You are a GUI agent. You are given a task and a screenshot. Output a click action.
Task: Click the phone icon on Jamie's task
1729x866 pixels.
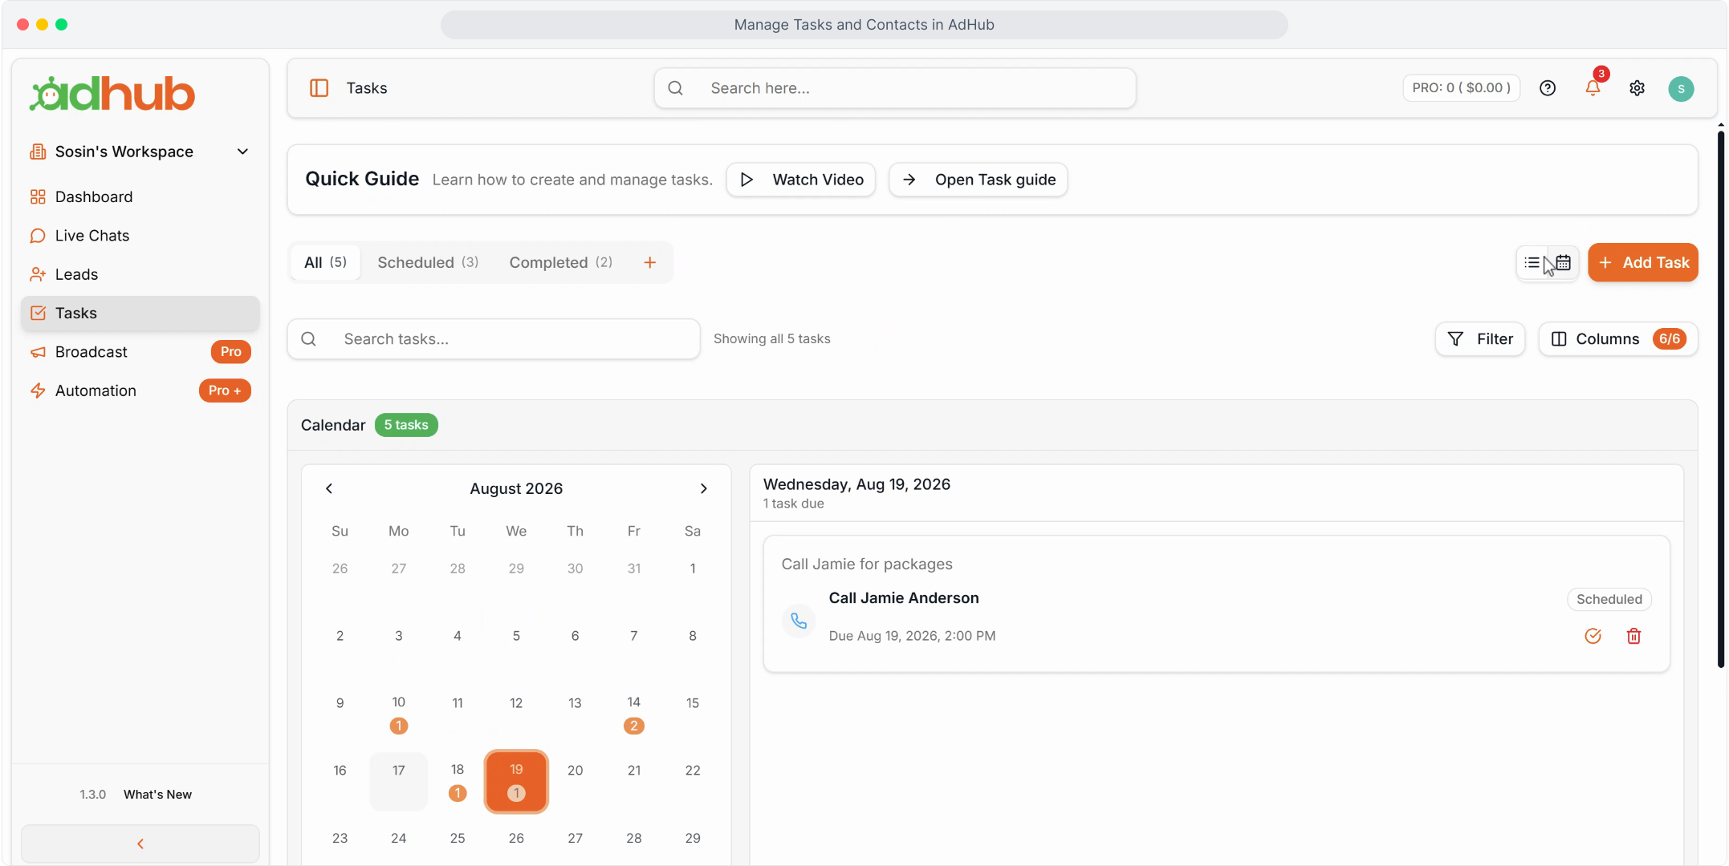pos(799,621)
